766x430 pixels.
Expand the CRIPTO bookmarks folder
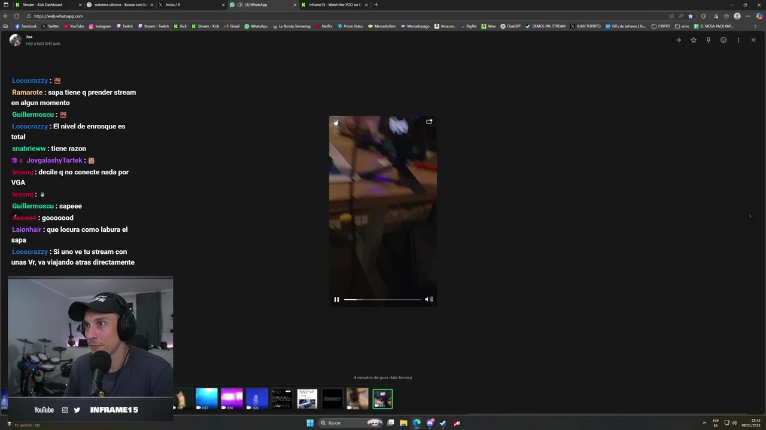(661, 26)
